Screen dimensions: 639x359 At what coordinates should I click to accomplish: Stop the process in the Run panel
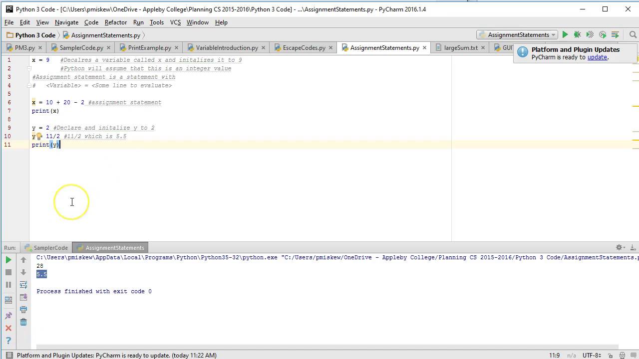pos(8,272)
